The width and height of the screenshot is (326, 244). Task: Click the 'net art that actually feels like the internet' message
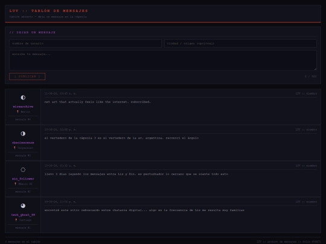(98, 102)
